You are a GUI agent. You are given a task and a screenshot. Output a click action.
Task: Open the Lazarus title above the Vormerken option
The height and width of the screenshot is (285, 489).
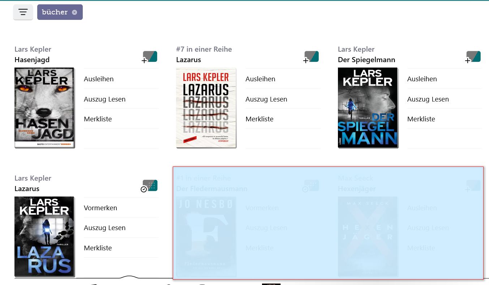[27, 189]
